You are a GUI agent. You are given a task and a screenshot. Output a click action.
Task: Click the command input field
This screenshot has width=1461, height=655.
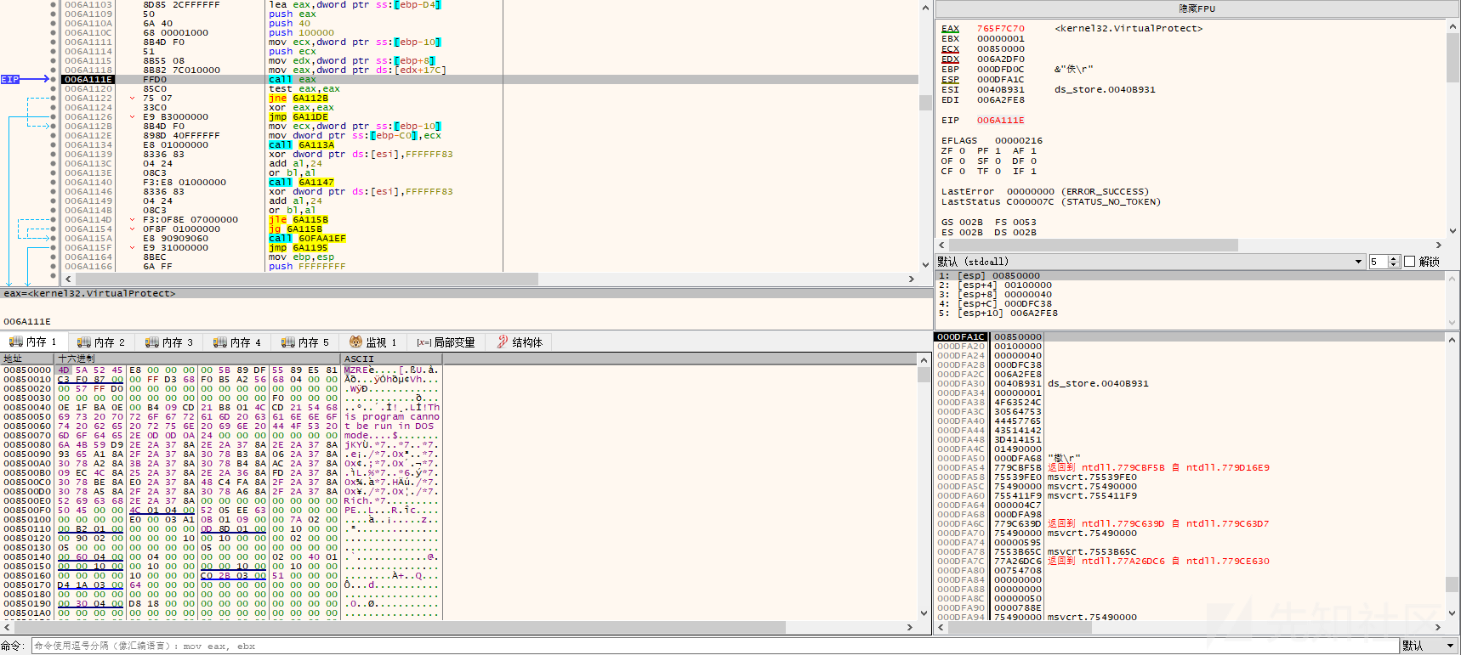pos(714,646)
